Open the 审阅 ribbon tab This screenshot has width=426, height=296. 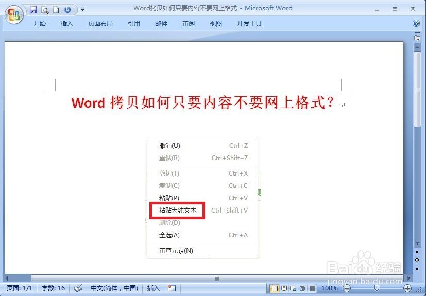(189, 24)
